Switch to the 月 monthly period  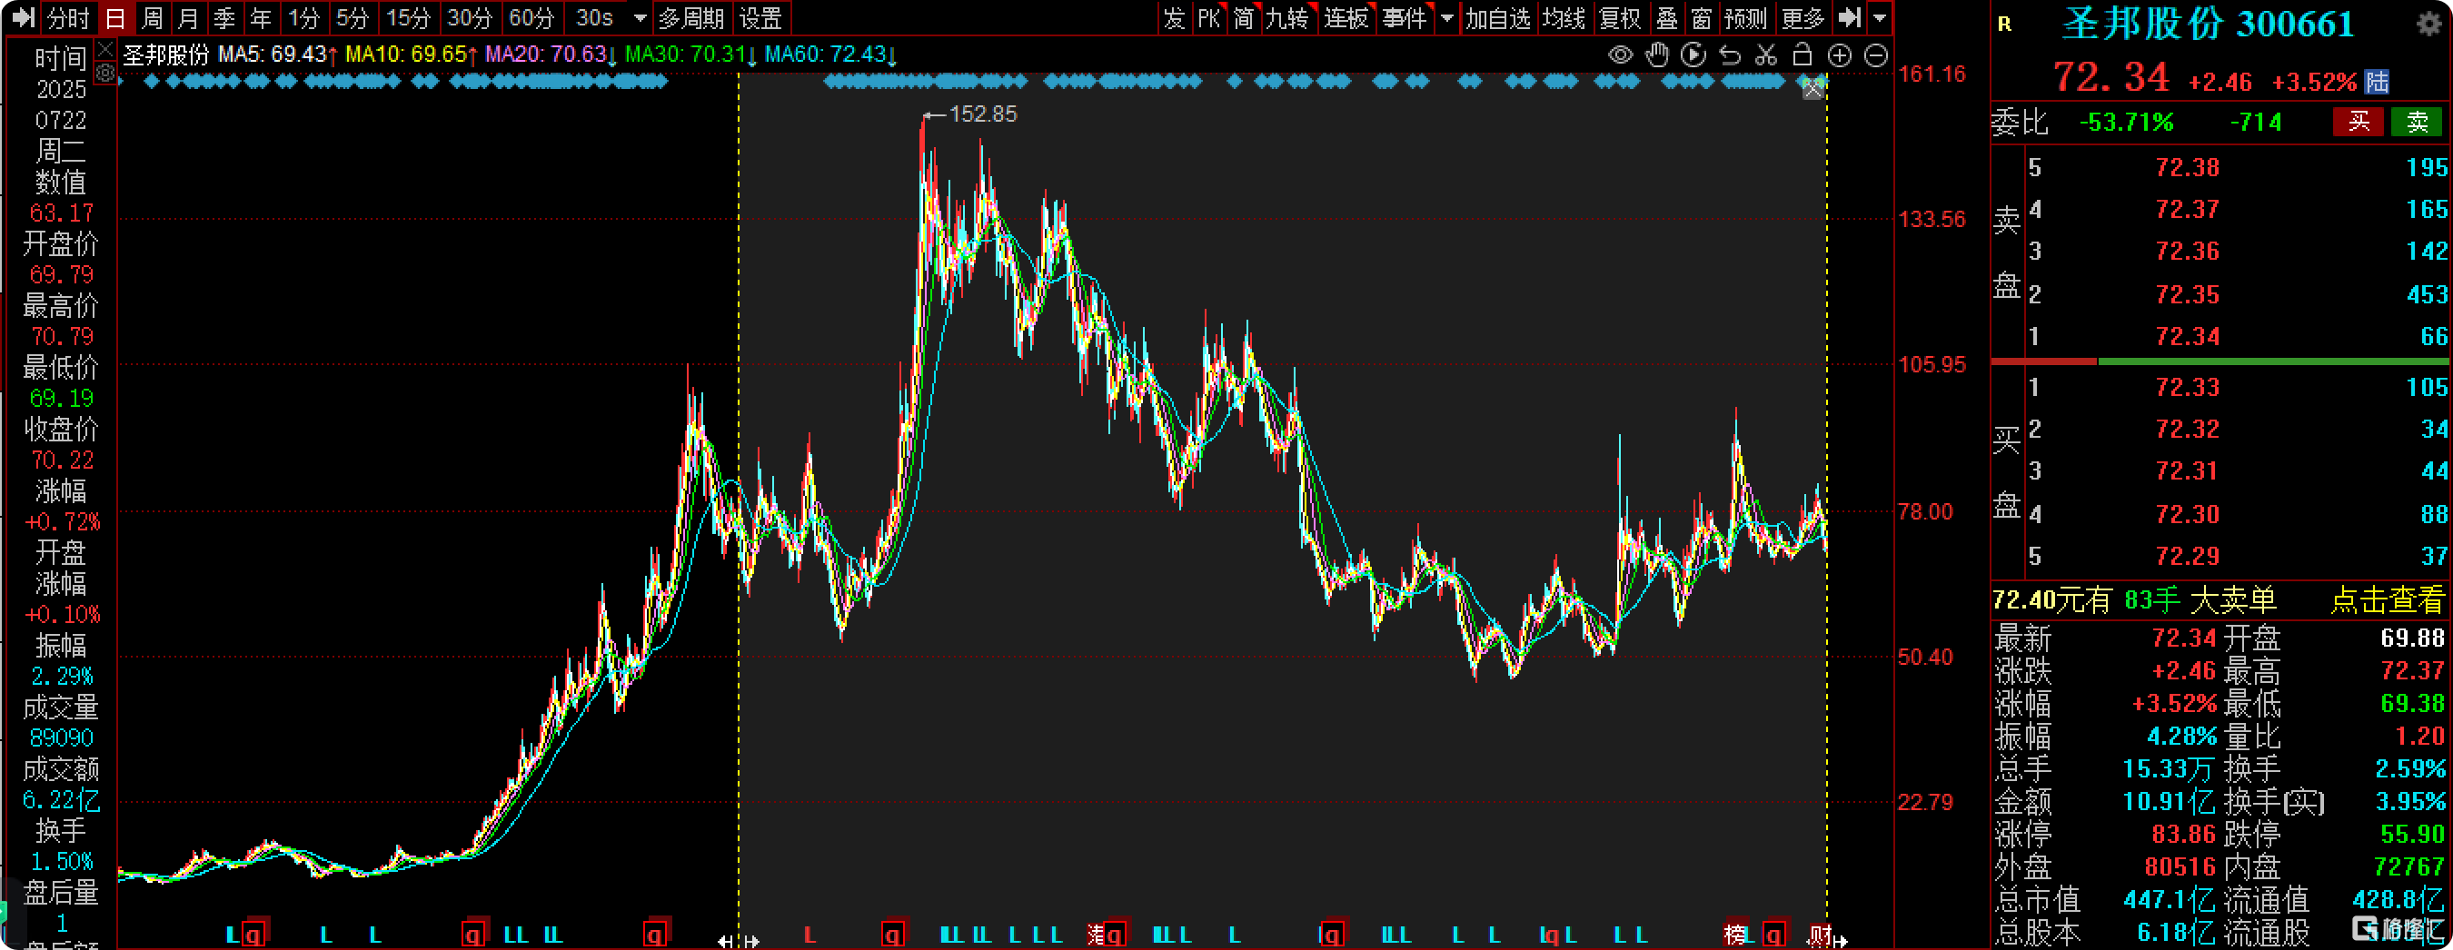pos(187,17)
